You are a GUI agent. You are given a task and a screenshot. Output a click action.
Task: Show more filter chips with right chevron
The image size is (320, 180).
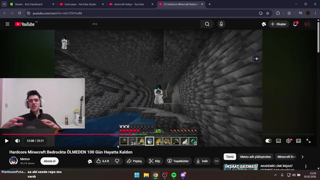point(302,157)
